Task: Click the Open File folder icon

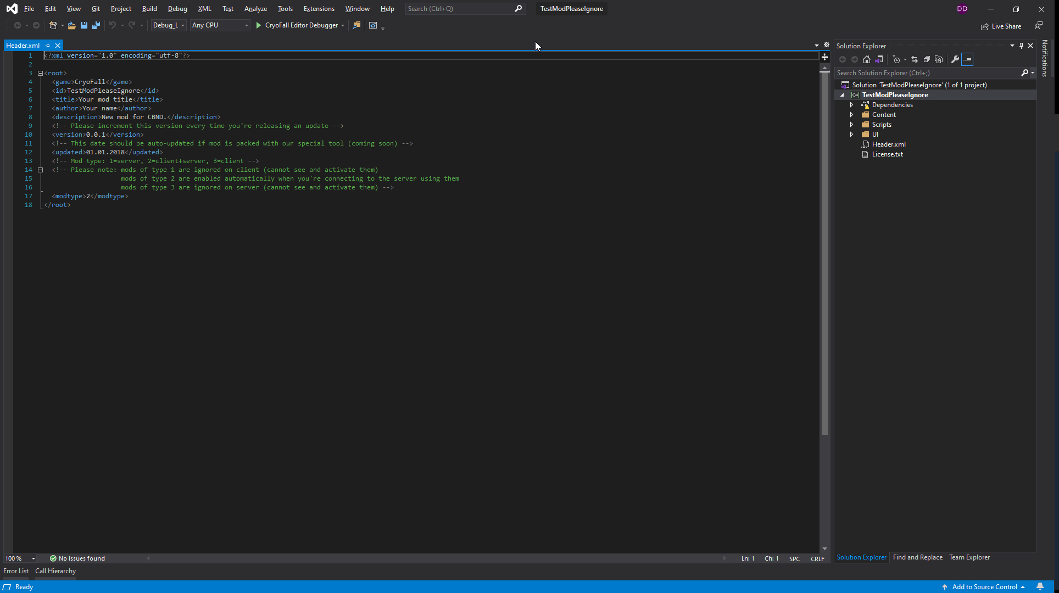Action: pos(71,25)
